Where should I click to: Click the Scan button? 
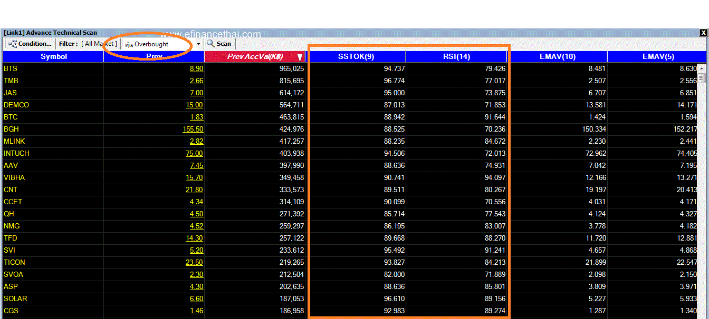pos(219,44)
